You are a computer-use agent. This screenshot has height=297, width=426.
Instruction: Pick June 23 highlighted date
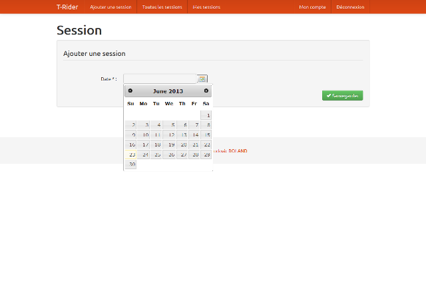130,154
